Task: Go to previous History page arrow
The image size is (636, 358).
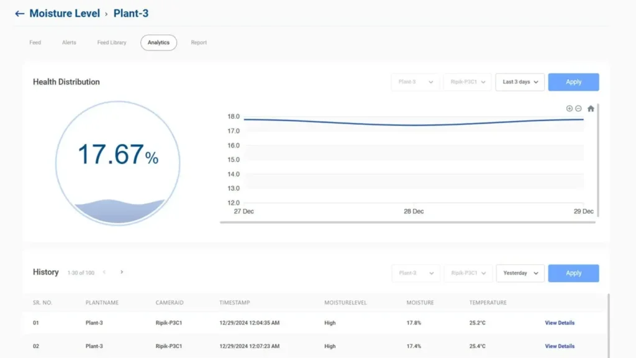Action: 104,272
